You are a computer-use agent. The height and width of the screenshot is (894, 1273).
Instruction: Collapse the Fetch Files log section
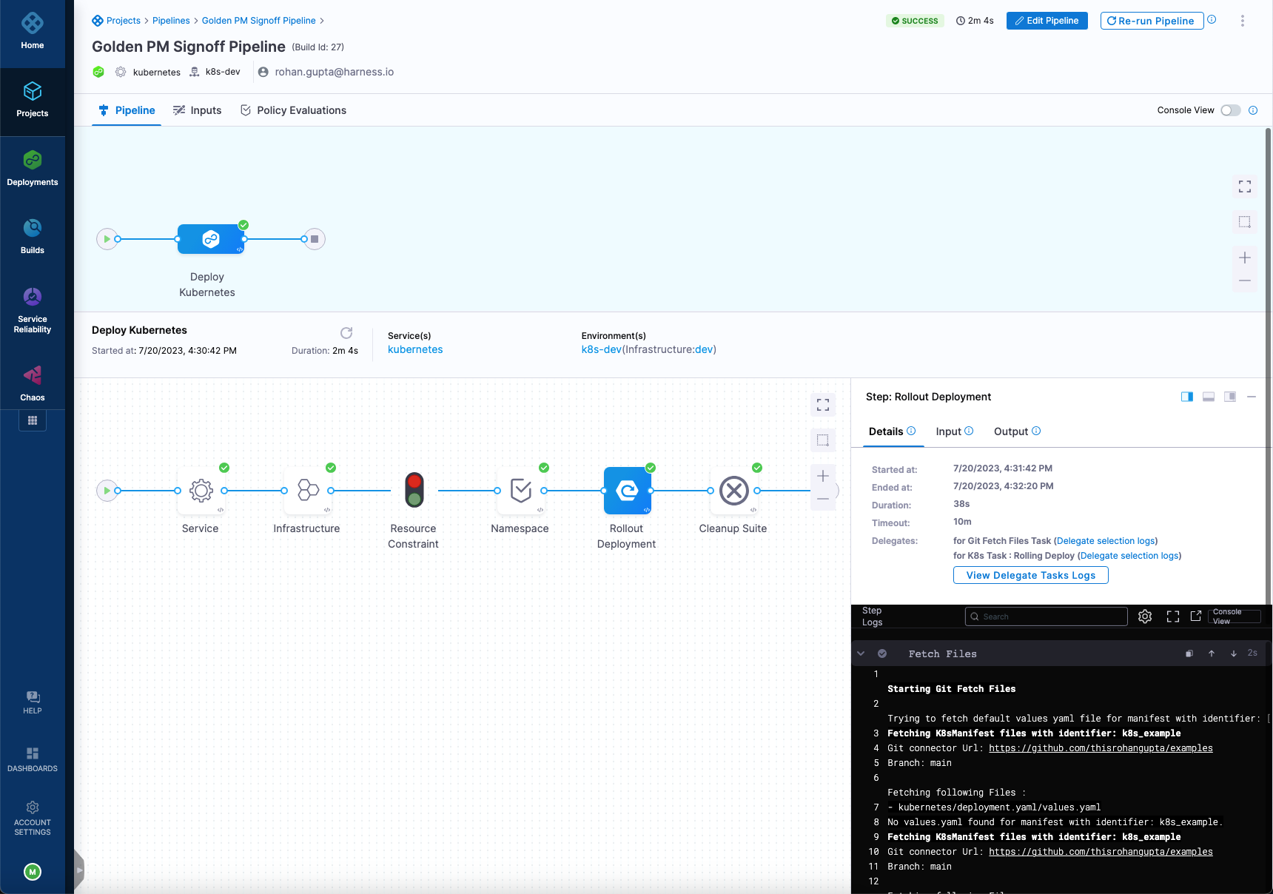coord(861,653)
